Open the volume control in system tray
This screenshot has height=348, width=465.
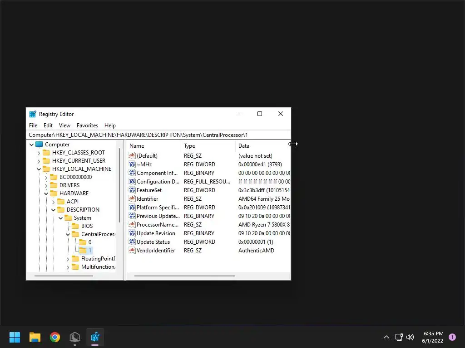coord(410,337)
